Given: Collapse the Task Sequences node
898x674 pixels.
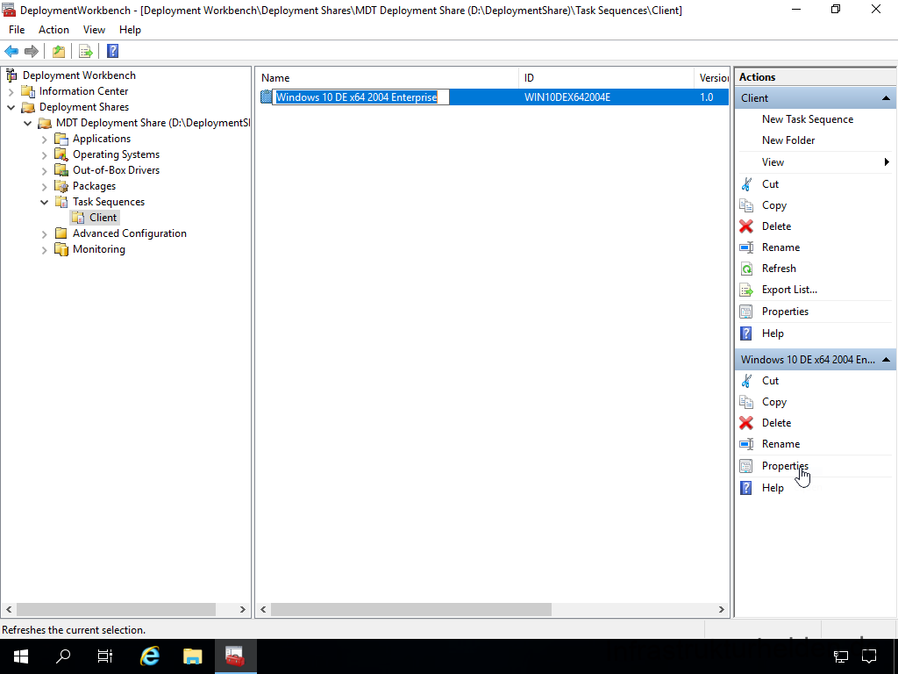Looking at the screenshot, I should (45, 202).
